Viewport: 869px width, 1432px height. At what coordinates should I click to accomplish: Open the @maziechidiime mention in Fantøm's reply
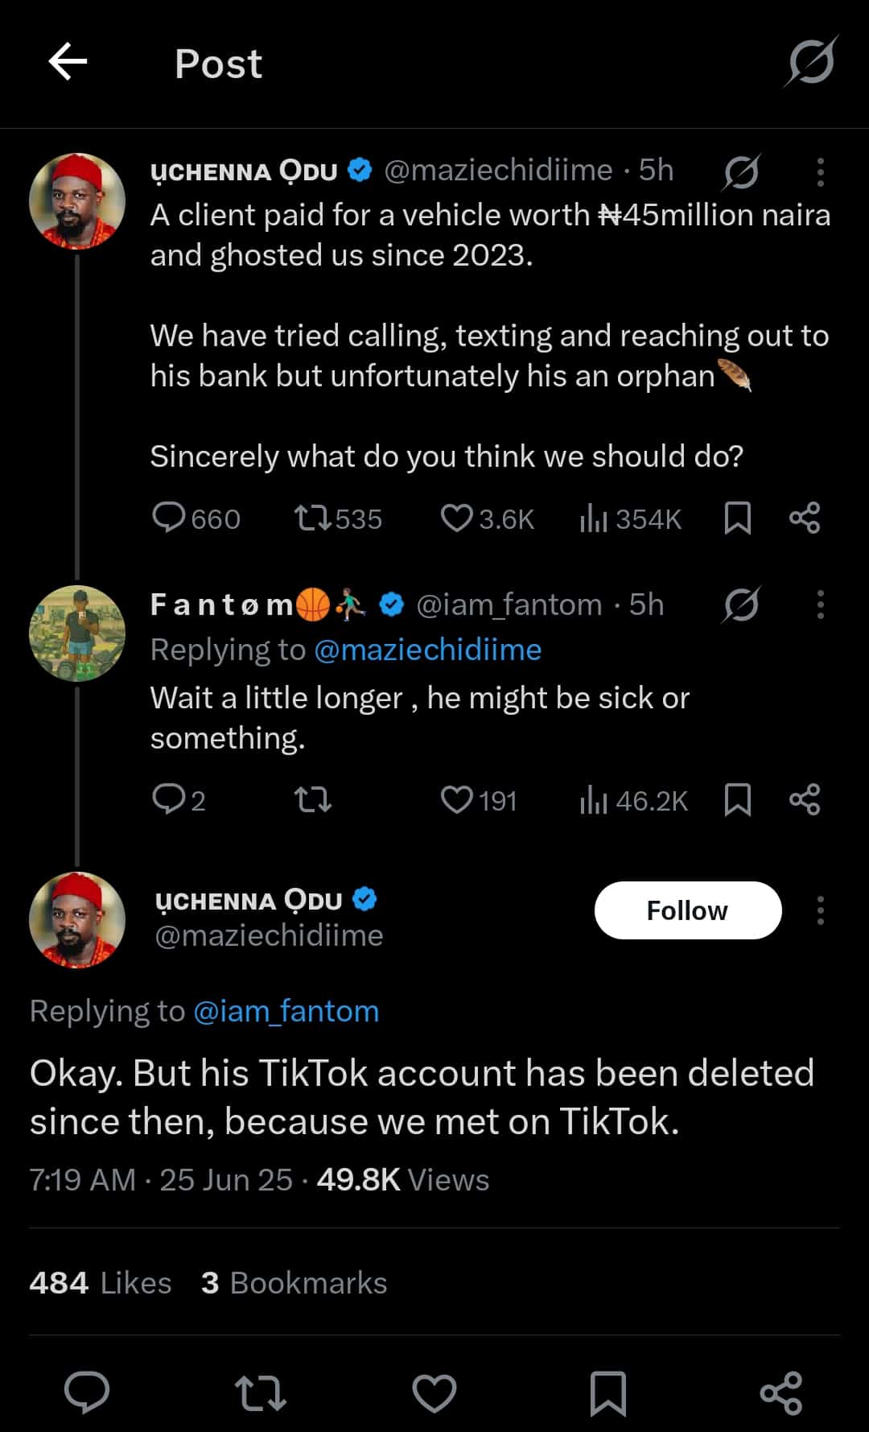[427, 650]
